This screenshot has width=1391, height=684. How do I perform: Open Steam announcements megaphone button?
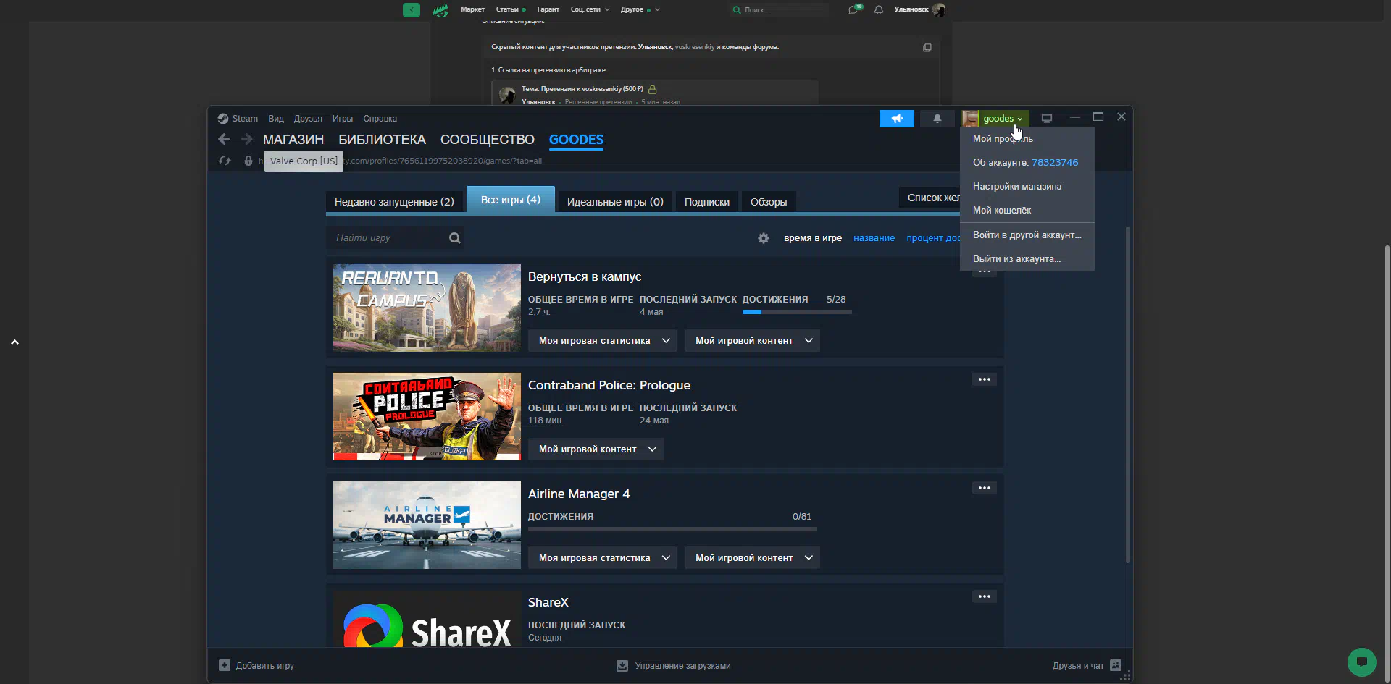coord(897,119)
